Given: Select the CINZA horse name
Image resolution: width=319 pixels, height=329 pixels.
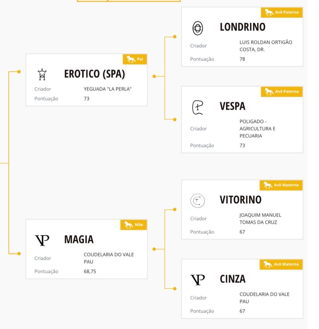Looking at the screenshot, I should coord(233,279).
